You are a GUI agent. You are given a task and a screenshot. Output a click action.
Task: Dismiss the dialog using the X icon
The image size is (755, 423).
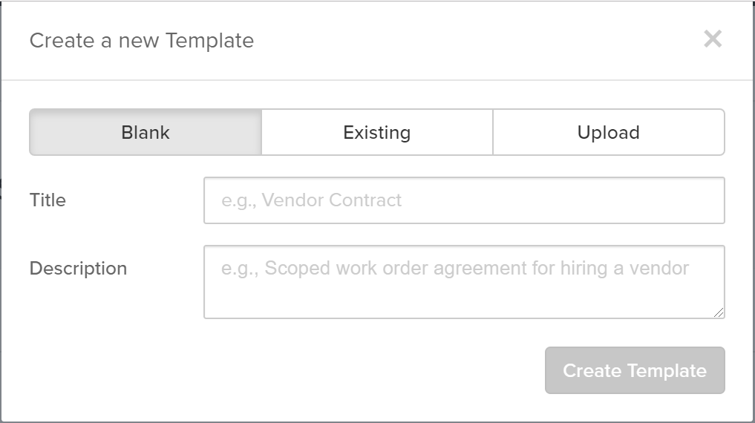point(713,39)
